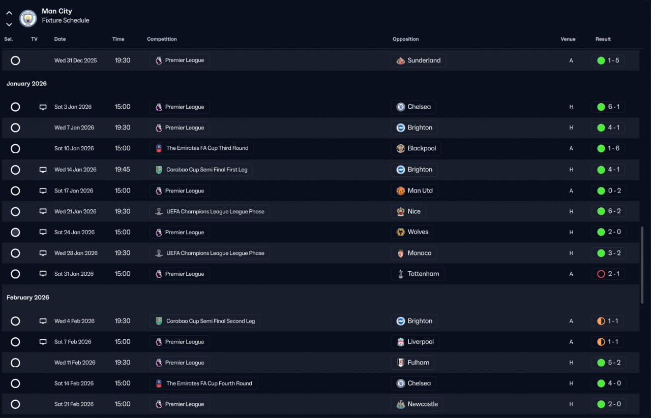Open UEFA Champions League for Monaco match
This screenshot has height=418, width=651.
(210, 253)
